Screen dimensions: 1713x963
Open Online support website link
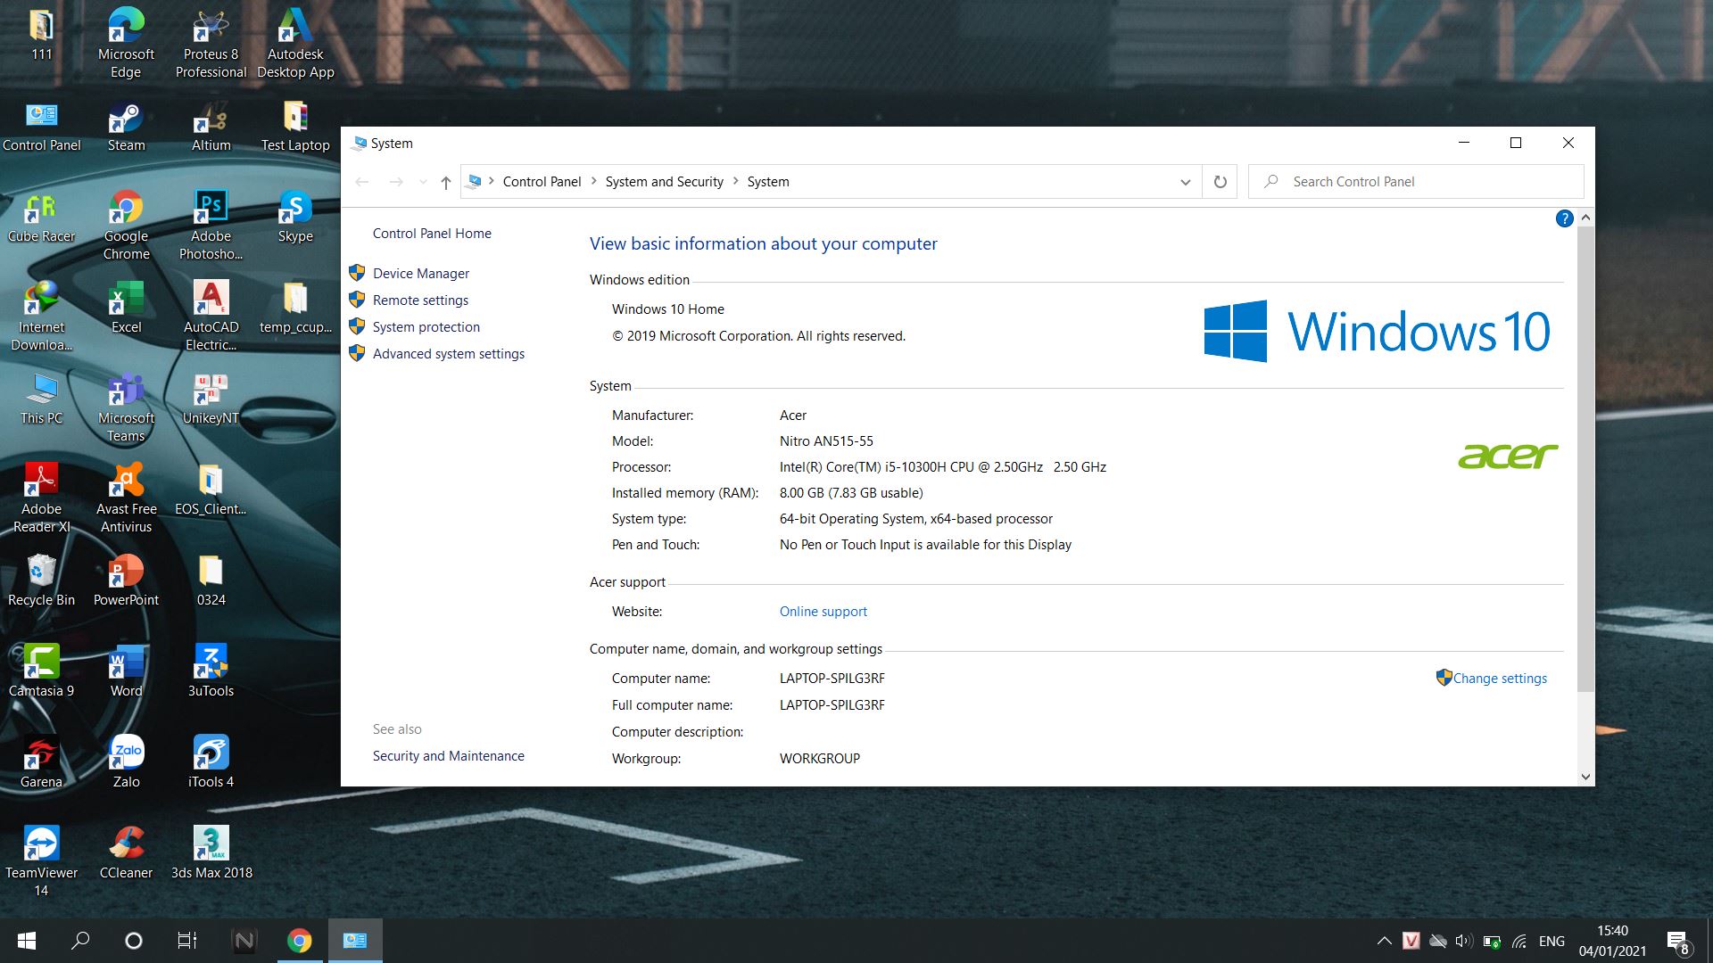(x=823, y=612)
